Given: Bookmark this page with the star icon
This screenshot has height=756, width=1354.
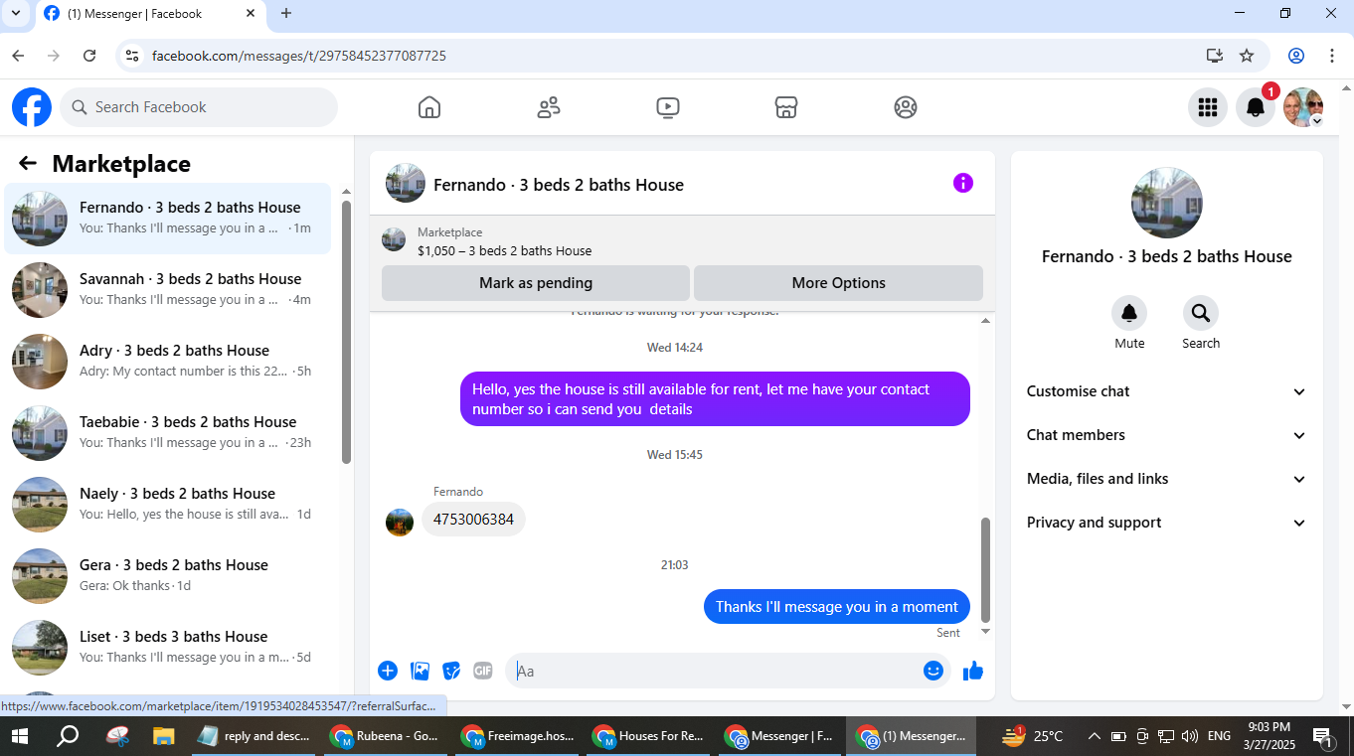Looking at the screenshot, I should (x=1247, y=56).
